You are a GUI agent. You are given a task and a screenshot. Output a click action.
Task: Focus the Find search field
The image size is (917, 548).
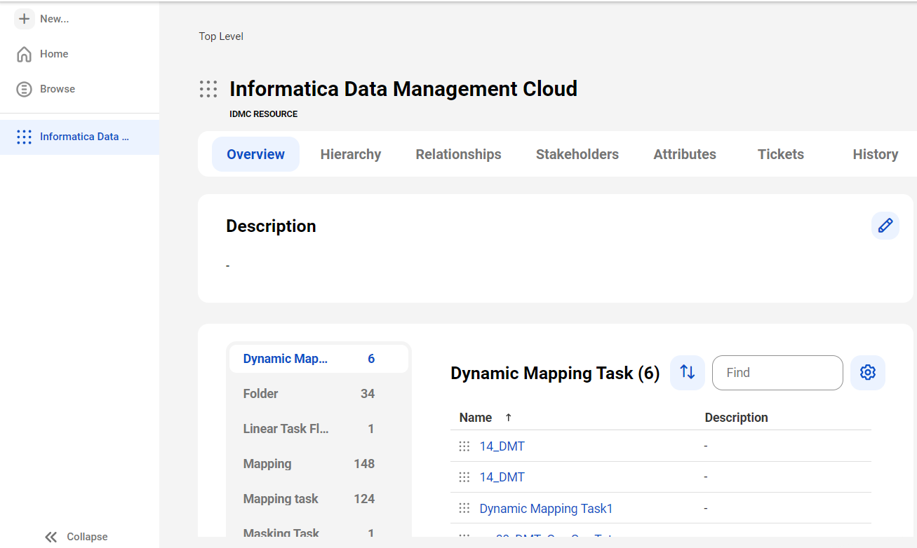(x=777, y=373)
